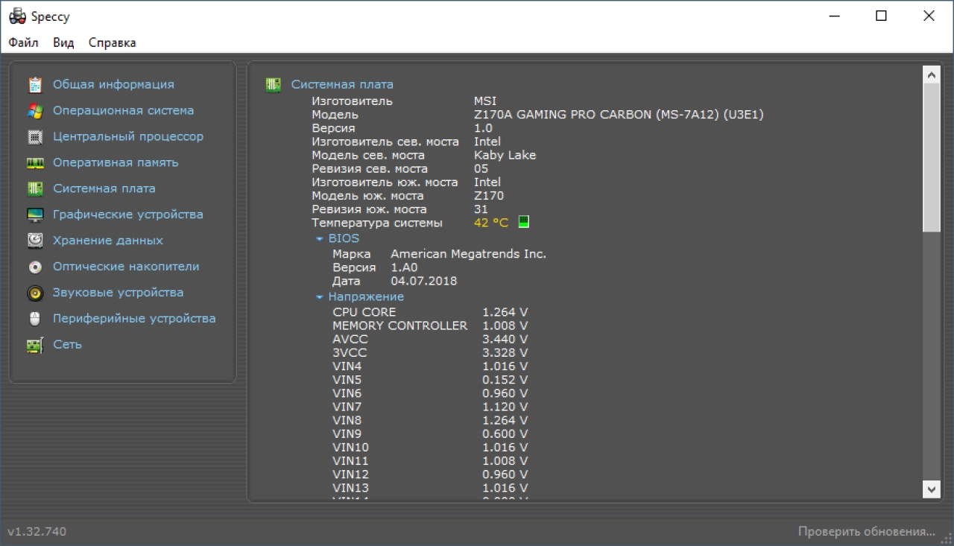Click the vertical scrollbar thumb
The image size is (954, 546).
[x=932, y=156]
